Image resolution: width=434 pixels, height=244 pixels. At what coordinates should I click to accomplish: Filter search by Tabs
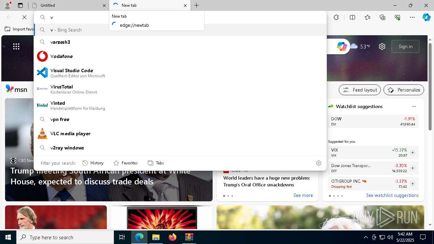[156, 163]
